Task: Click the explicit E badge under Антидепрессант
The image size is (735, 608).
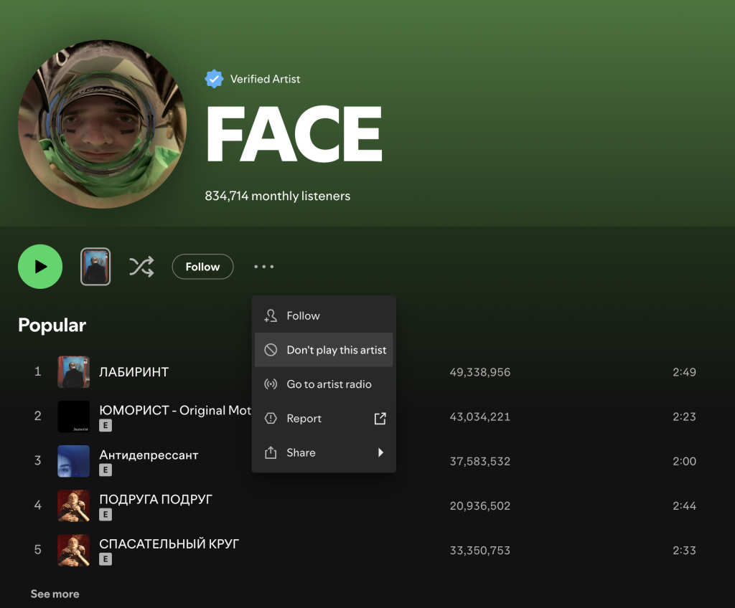Action: pos(106,470)
